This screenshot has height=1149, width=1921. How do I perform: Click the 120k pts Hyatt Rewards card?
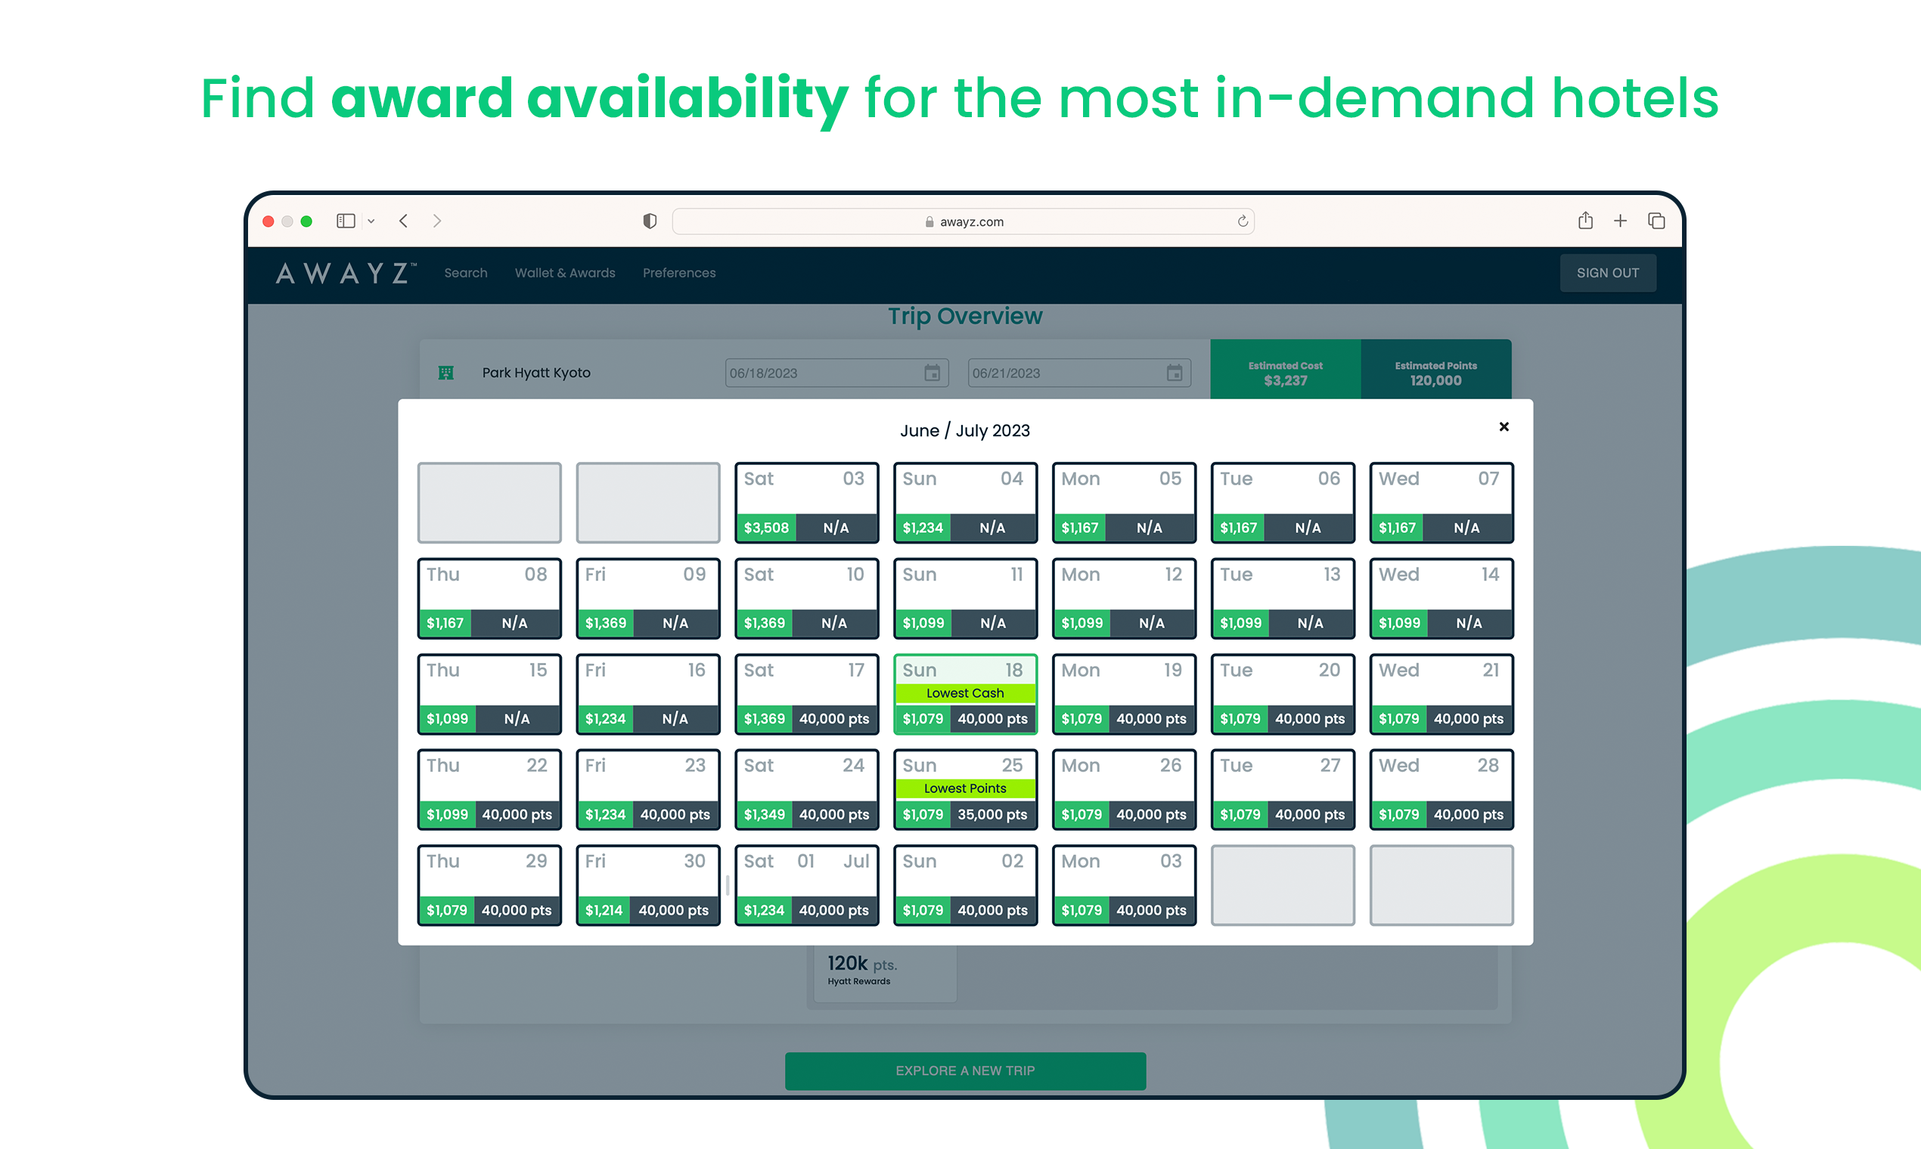[x=885, y=973]
